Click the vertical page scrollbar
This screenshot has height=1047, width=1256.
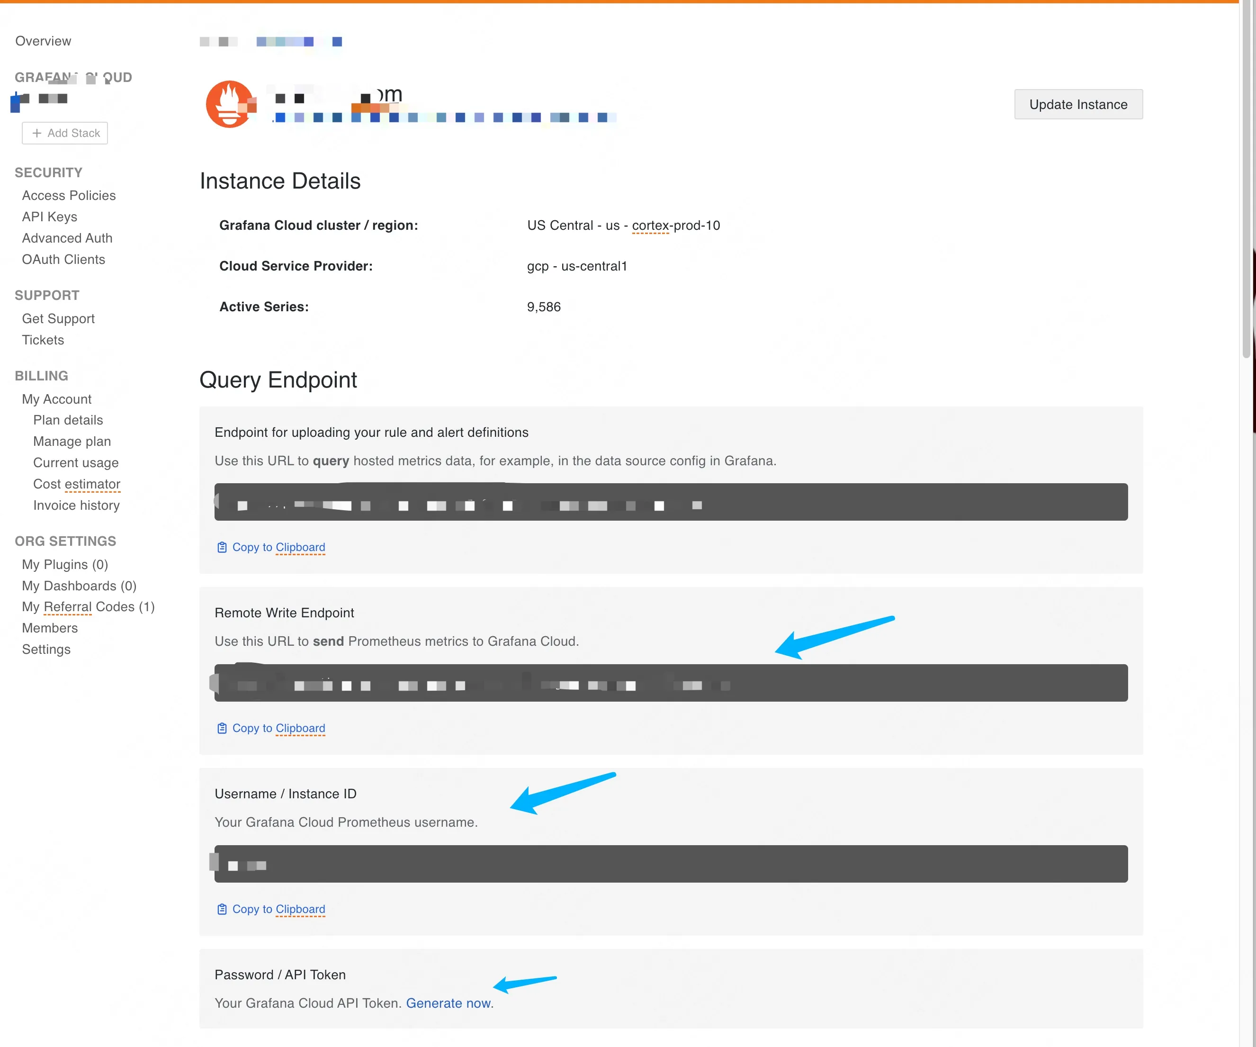pos(1247,180)
